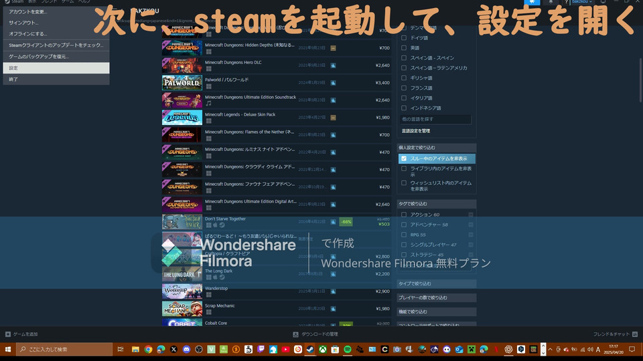Open File Explorer from taskbar

click(x=135, y=349)
